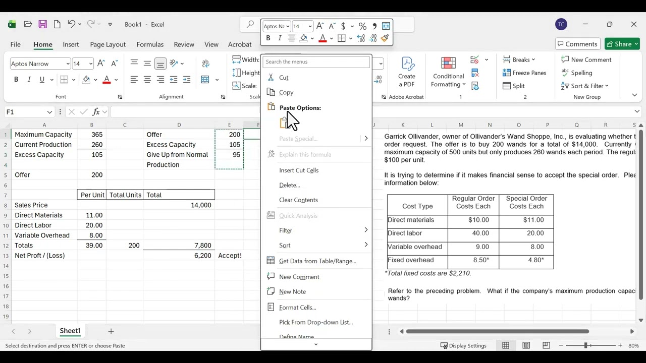This screenshot has width=646, height=363.
Task: Open Format Cells from context menu
Action: coord(316,307)
